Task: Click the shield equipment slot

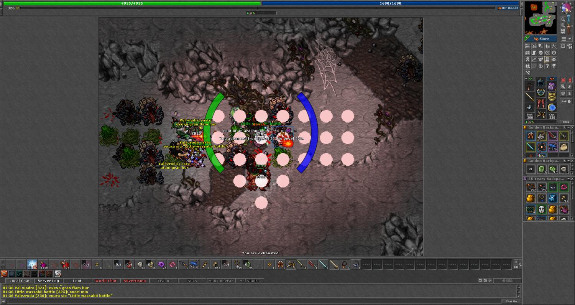Action: (x=552, y=97)
